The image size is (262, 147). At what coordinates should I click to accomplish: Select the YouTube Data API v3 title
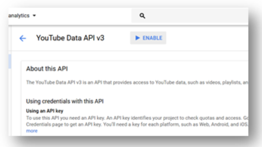pyautogui.click(x=70, y=38)
